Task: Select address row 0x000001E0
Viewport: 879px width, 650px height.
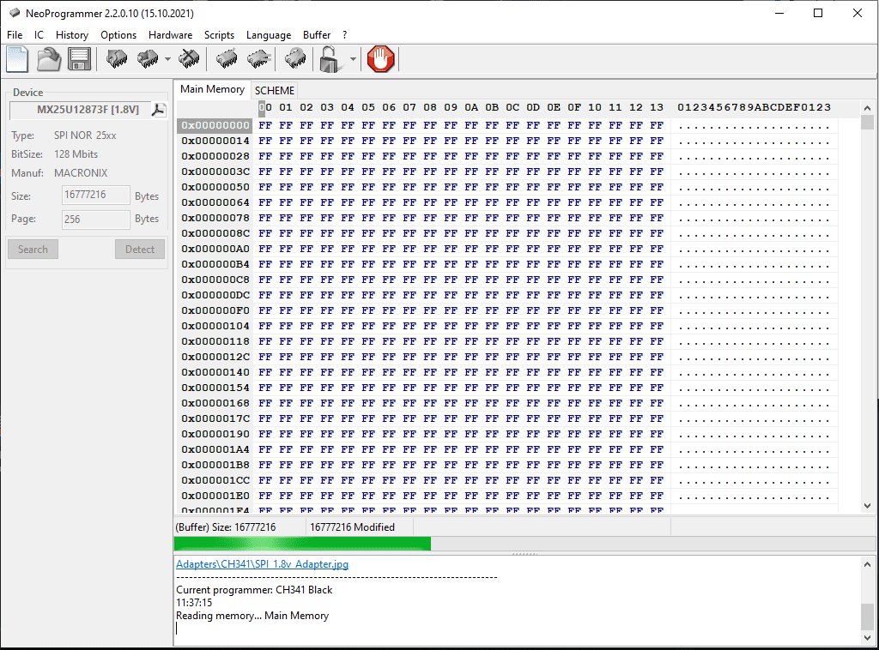Action: pos(215,496)
